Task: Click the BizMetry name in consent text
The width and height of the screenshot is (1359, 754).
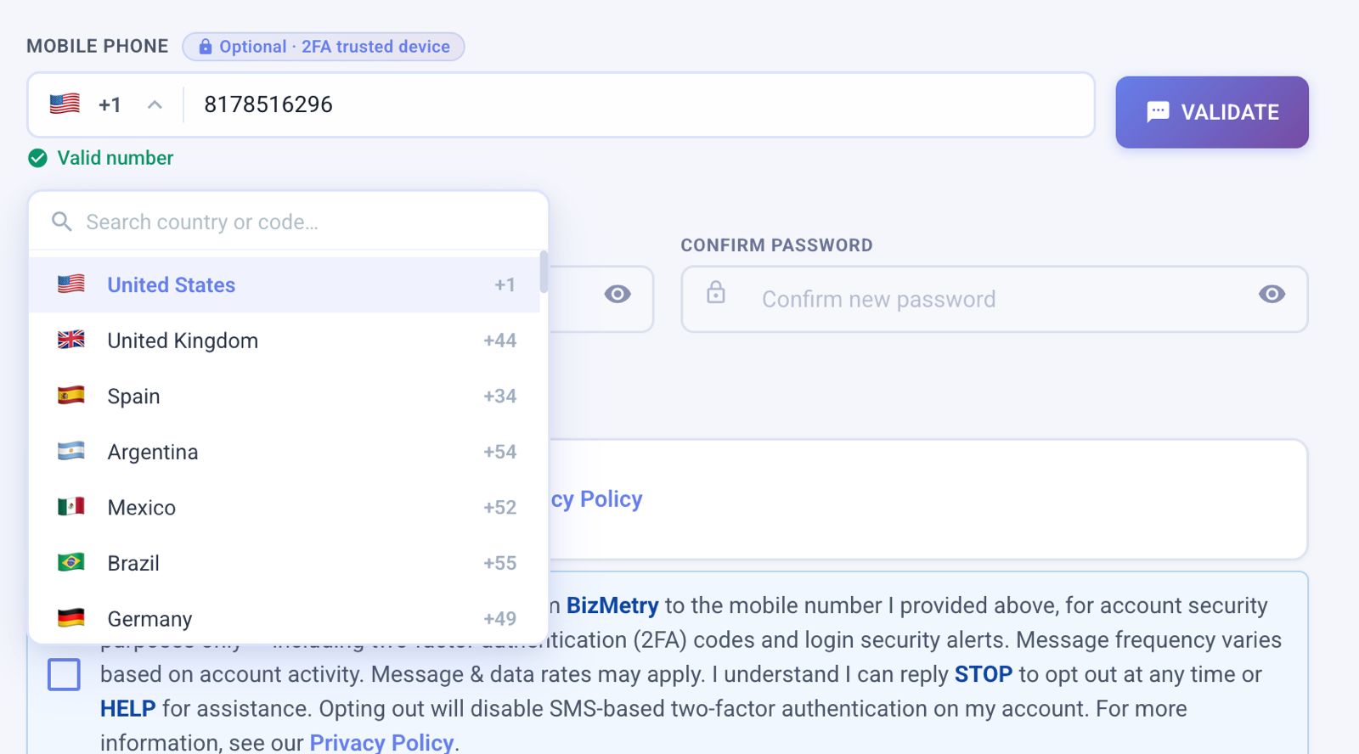Action: (612, 605)
